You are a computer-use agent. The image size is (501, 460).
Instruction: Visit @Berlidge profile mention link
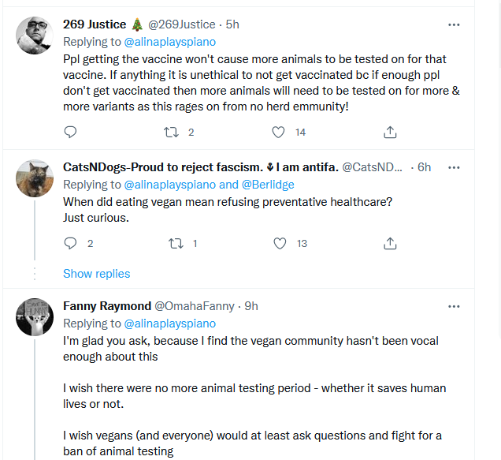coord(268,185)
